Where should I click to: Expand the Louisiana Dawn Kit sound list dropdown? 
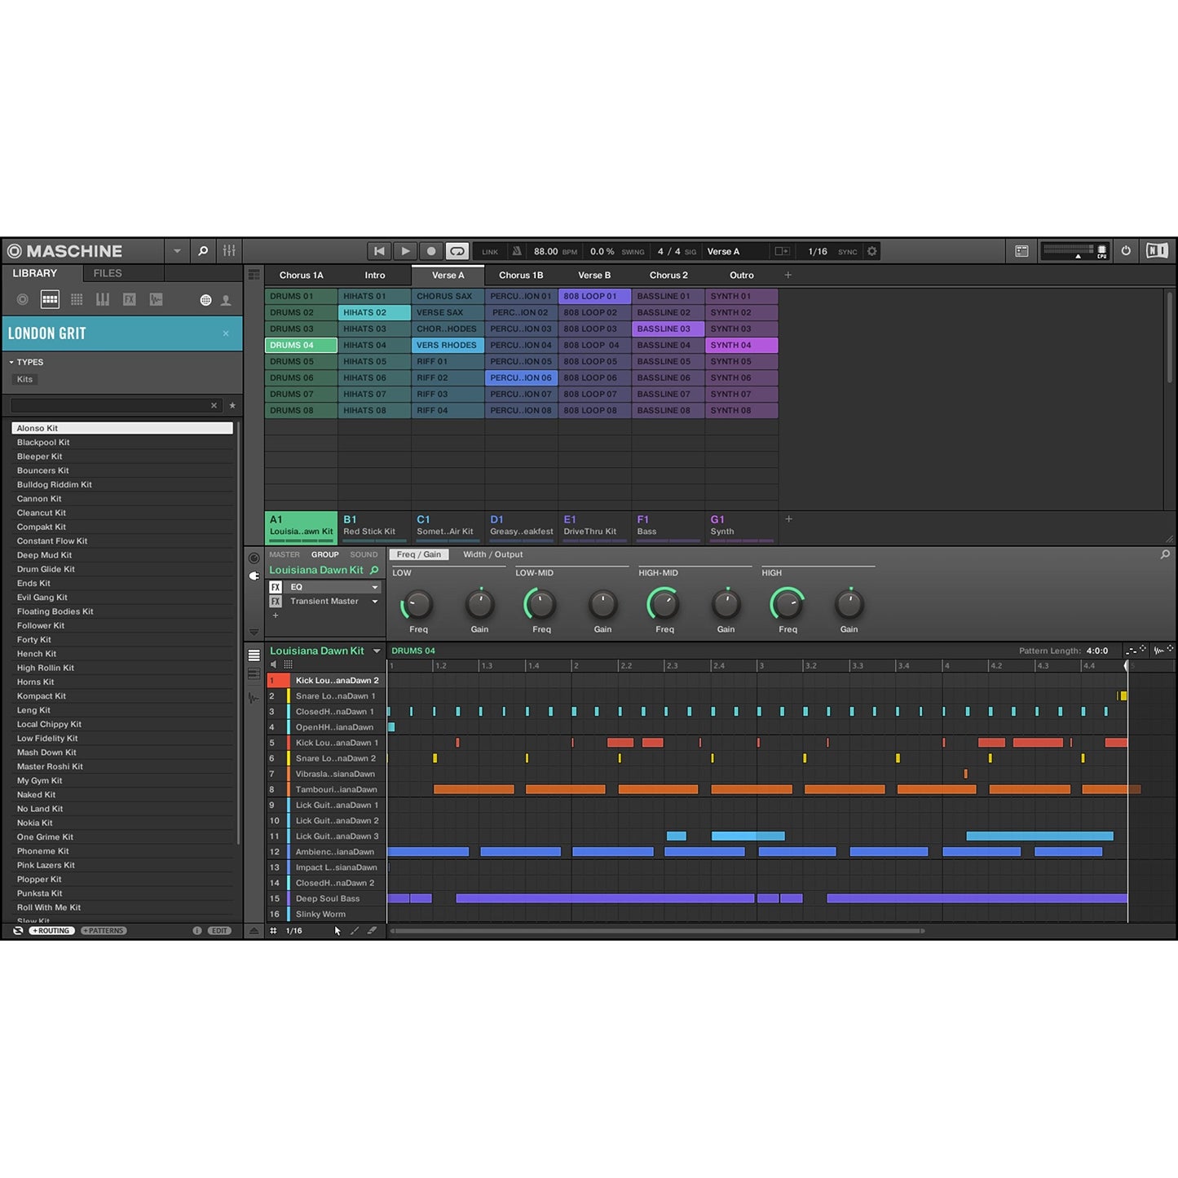click(376, 651)
